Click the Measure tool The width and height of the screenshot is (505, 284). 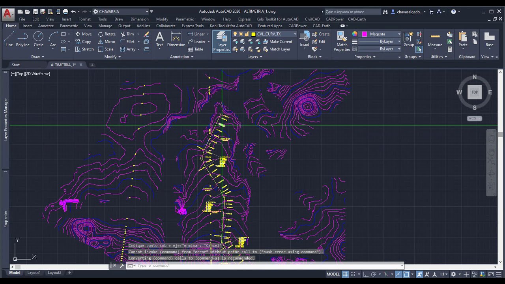point(435,39)
